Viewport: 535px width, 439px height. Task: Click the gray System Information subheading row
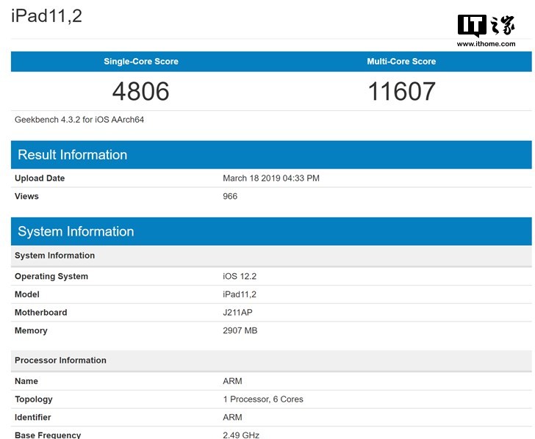click(x=271, y=255)
